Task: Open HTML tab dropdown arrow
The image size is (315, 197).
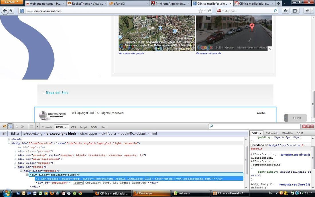Action: (66, 127)
